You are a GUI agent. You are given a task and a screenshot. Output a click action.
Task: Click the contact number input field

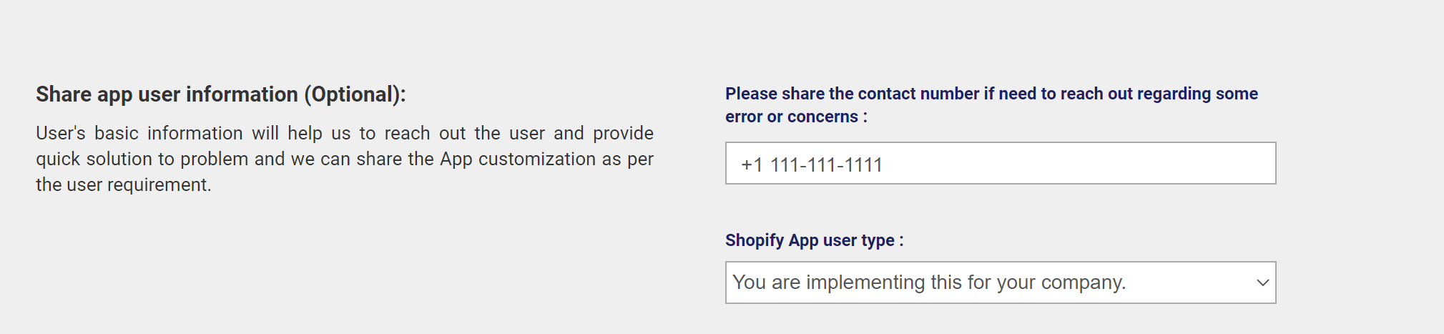tap(1000, 163)
